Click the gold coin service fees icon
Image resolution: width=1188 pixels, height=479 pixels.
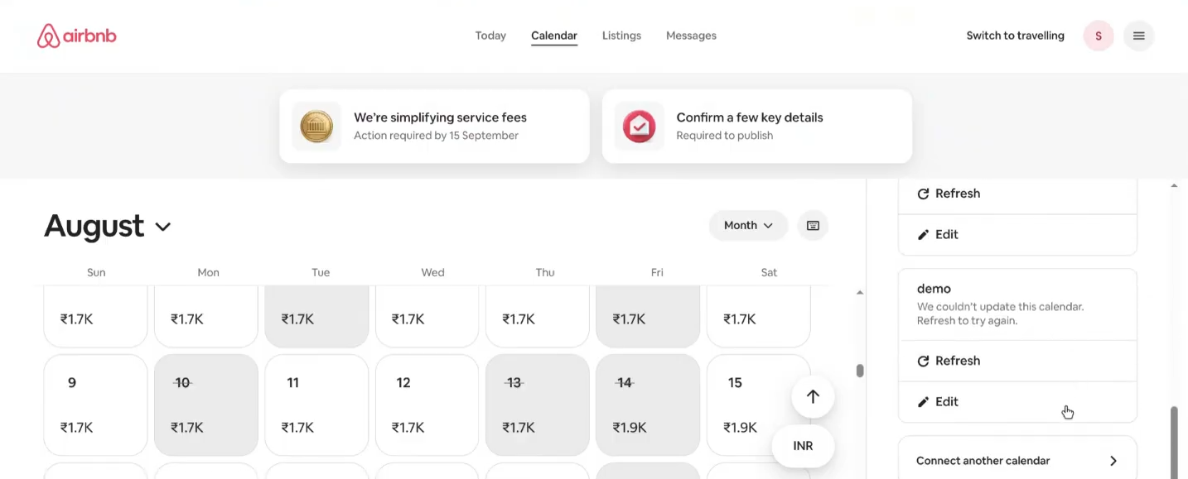(316, 127)
